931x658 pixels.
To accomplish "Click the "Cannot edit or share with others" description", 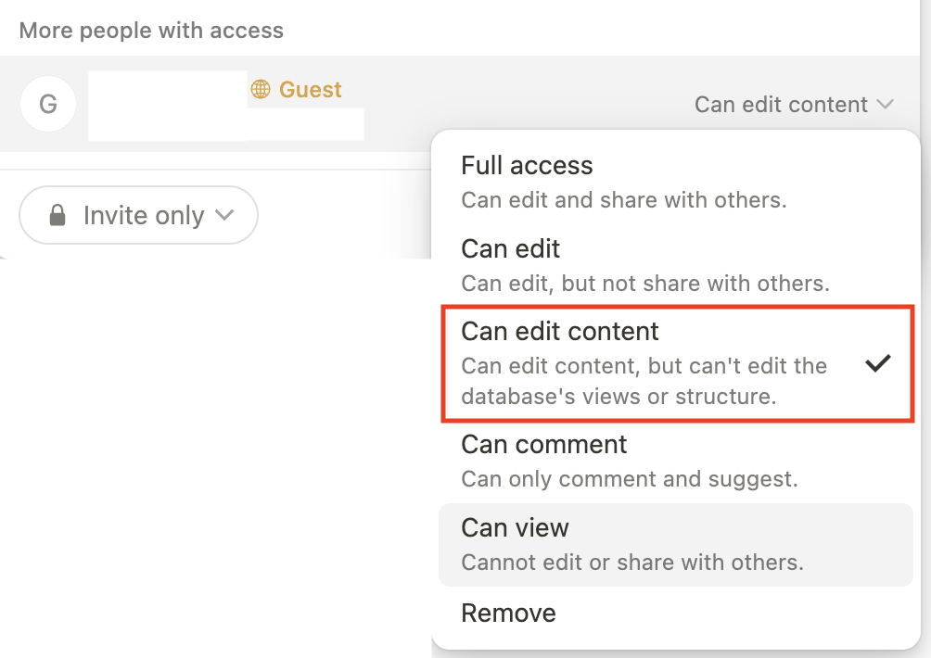I will (632, 563).
